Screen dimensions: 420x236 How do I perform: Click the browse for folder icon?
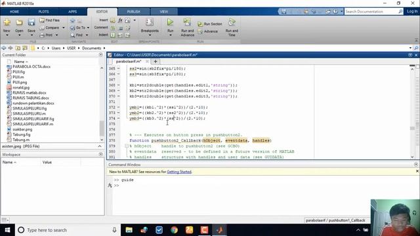tap(25, 48)
